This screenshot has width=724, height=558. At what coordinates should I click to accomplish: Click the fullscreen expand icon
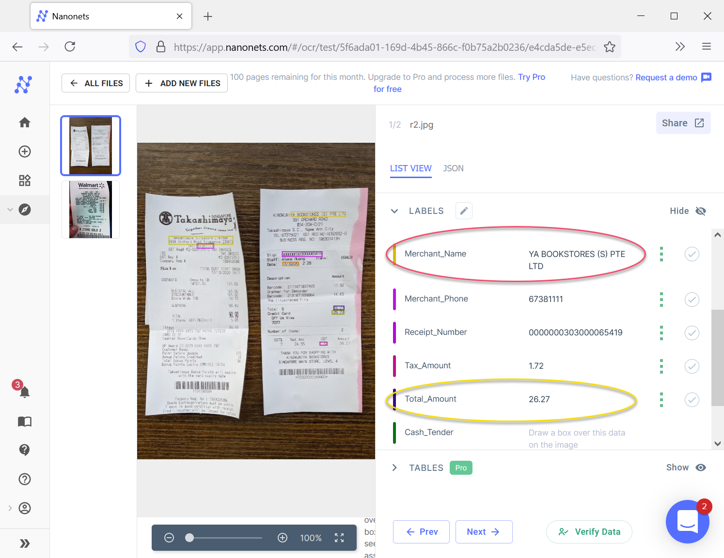coord(339,538)
